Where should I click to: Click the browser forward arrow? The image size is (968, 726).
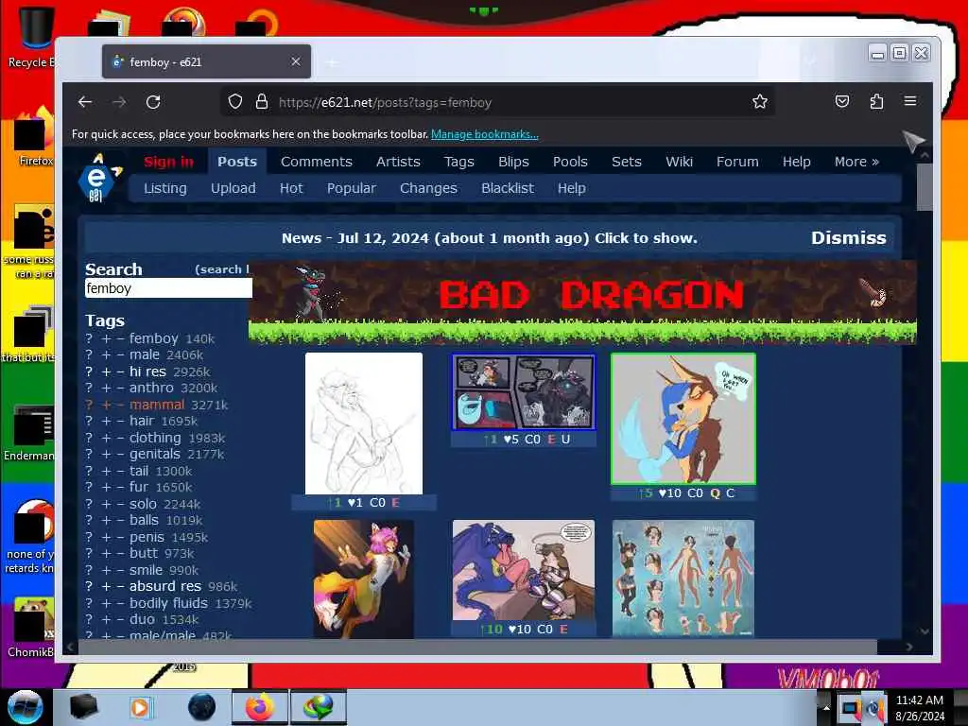[x=119, y=102]
